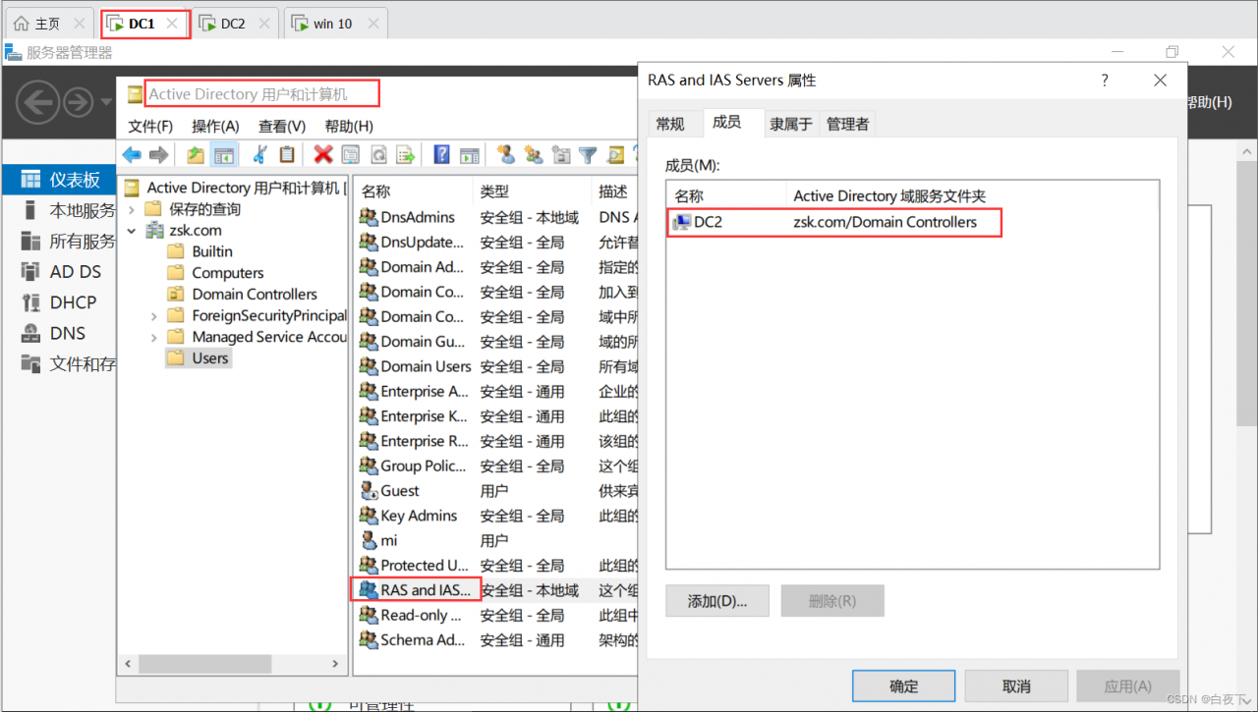Viewport: 1258px width, 712px height.
Task: Toggle show/hide console tree icon
Action: 224,154
